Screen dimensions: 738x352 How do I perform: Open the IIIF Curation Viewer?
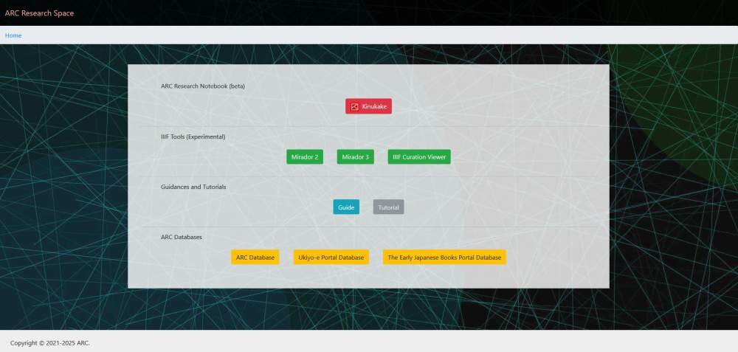[x=419, y=157]
